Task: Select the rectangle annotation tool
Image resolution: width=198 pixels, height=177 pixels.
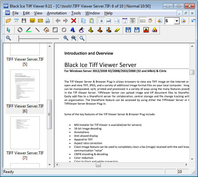Action: pyautogui.click(x=55, y=30)
